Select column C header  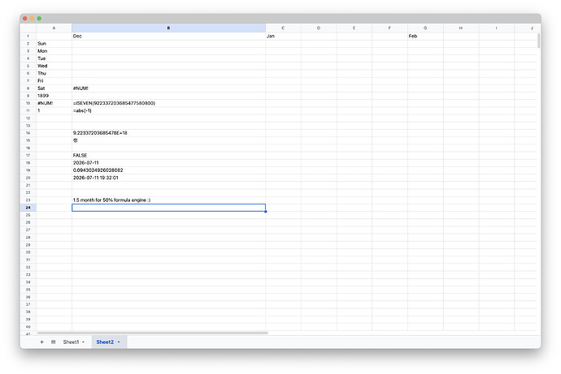(283, 28)
